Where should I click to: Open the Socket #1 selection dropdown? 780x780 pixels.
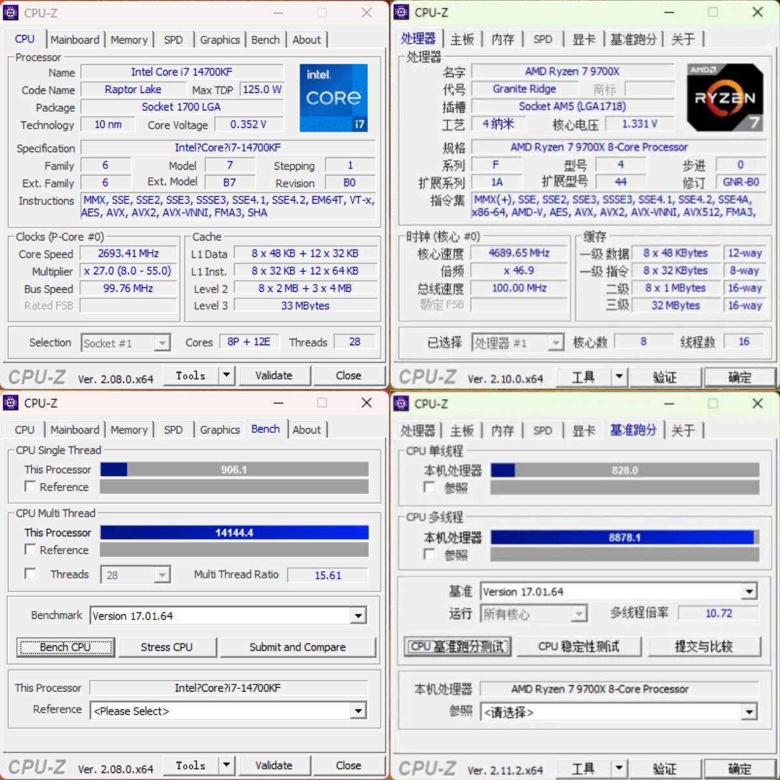[162, 343]
